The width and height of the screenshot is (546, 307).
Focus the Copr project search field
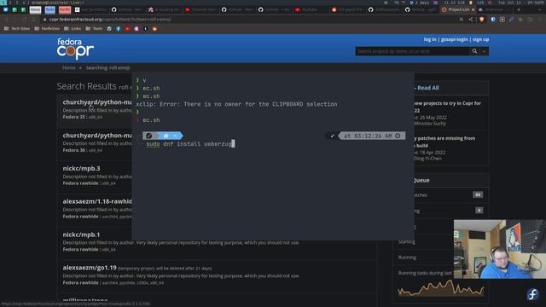click(x=412, y=51)
